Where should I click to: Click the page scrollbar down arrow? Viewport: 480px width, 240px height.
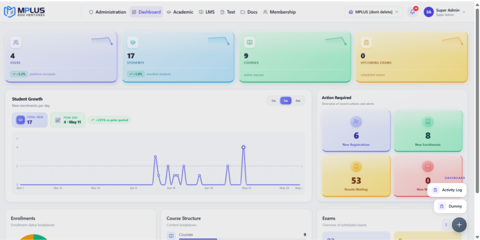coord(477,237)
